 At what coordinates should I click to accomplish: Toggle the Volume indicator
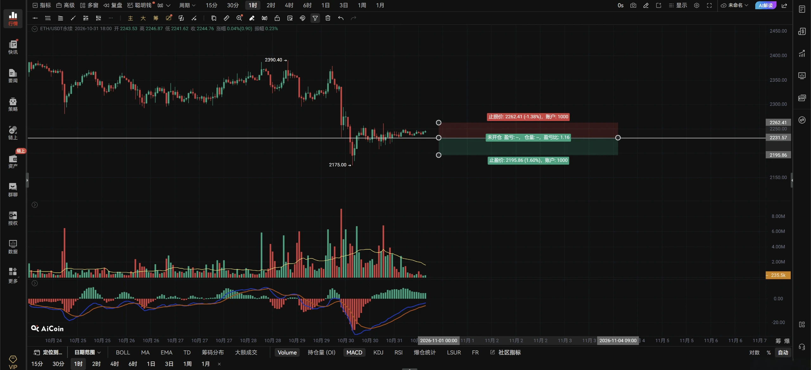tap(287, 353)
